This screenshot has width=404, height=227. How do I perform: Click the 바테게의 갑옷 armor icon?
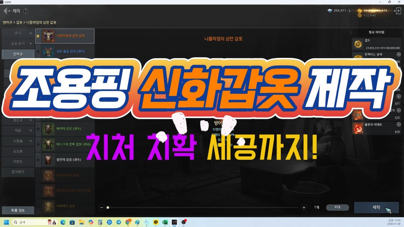pos(48,206)
